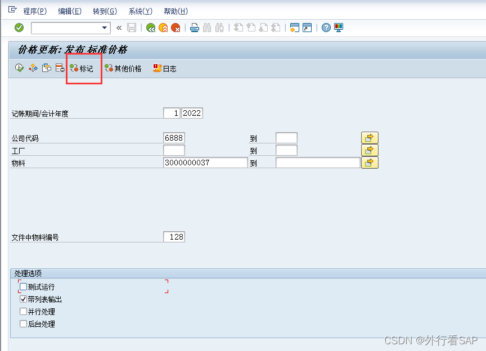Click the Find binoculars icon
The height and width of the screenshot is (351, 486).
coord(207,28)
